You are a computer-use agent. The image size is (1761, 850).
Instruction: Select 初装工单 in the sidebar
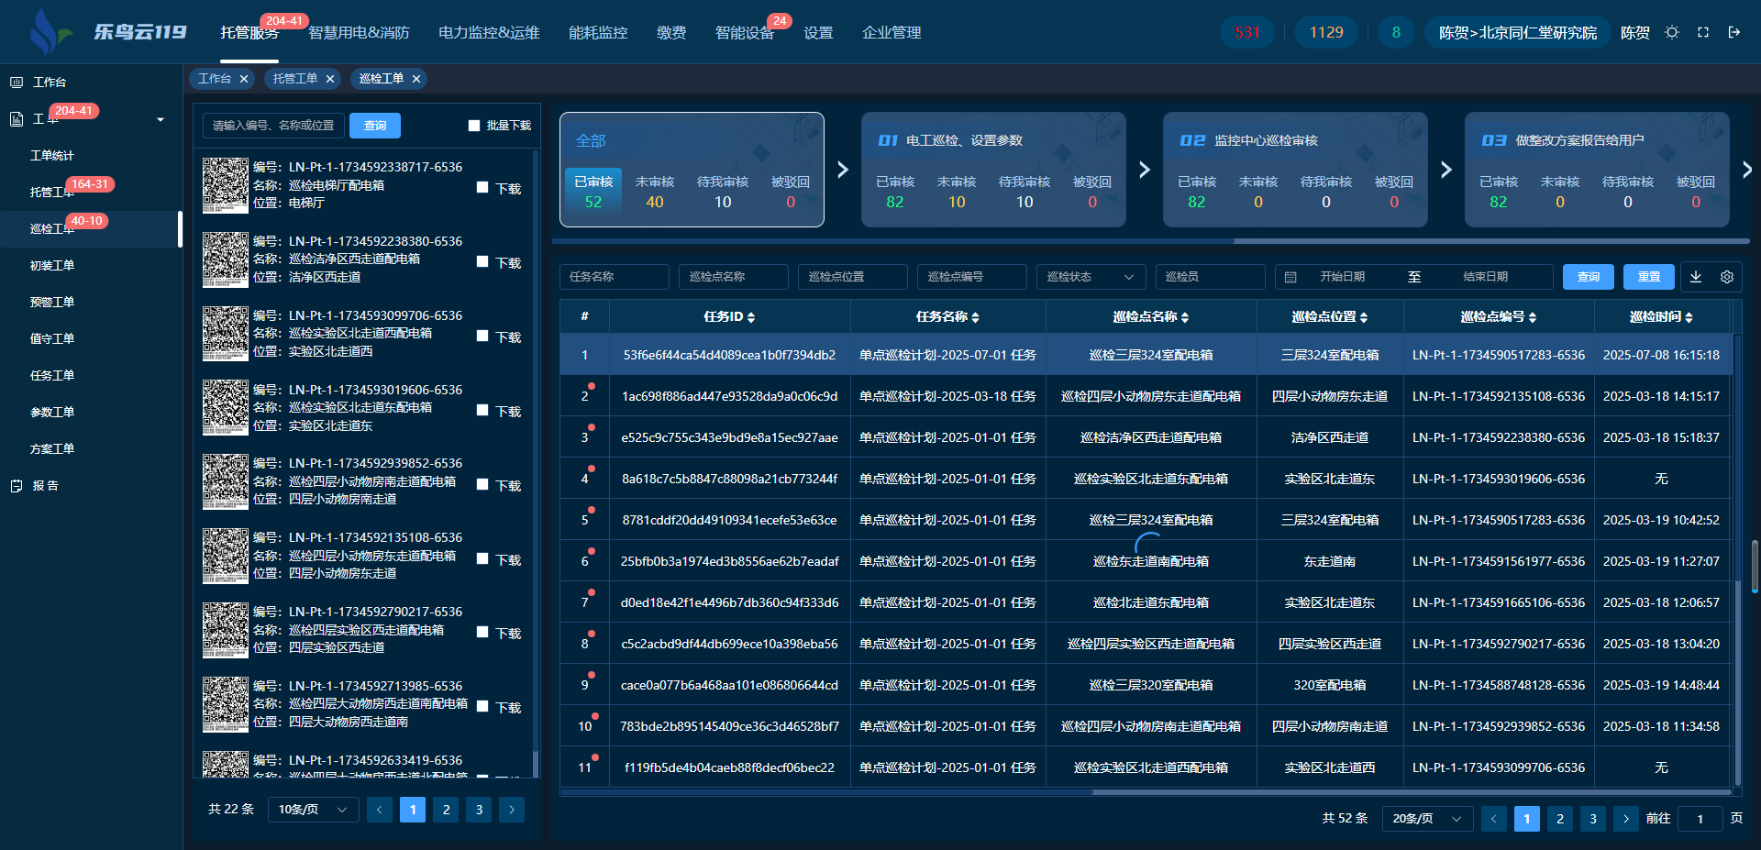click(52, 266)
